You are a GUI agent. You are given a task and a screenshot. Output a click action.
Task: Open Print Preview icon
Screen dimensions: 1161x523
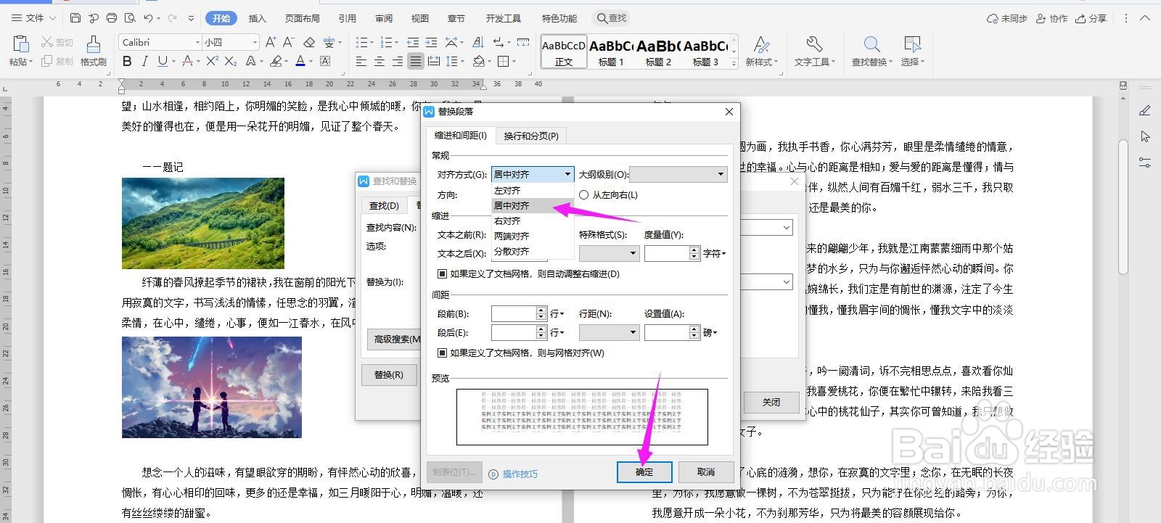click(130, 17)
